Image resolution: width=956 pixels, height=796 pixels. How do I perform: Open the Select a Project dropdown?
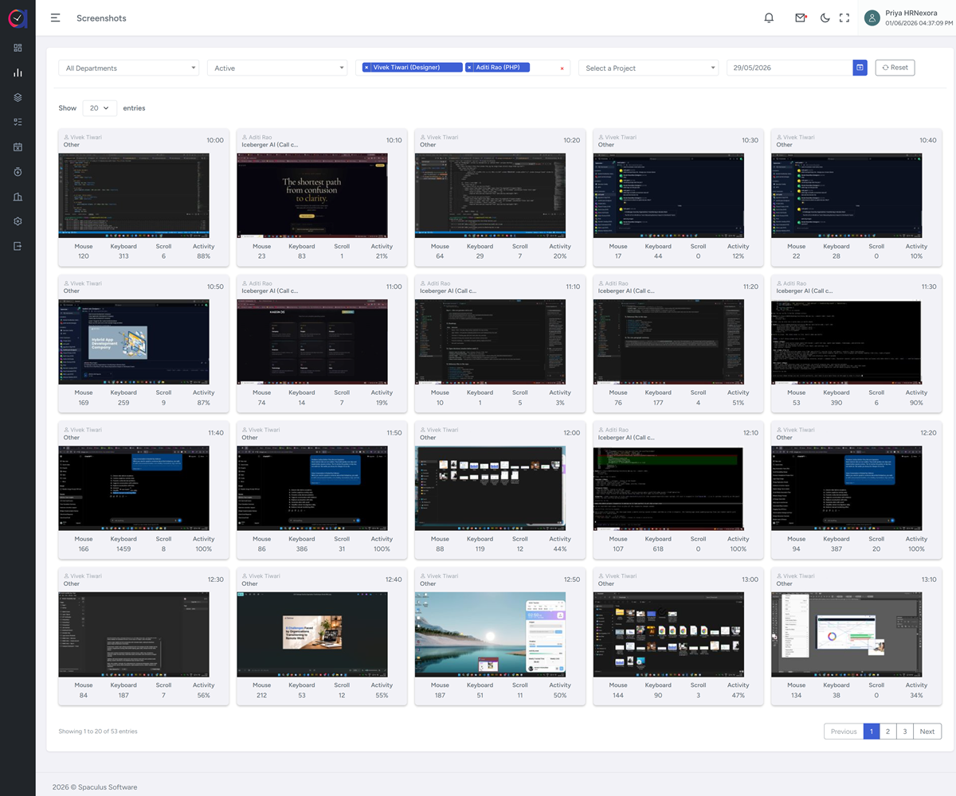point(648,68)
